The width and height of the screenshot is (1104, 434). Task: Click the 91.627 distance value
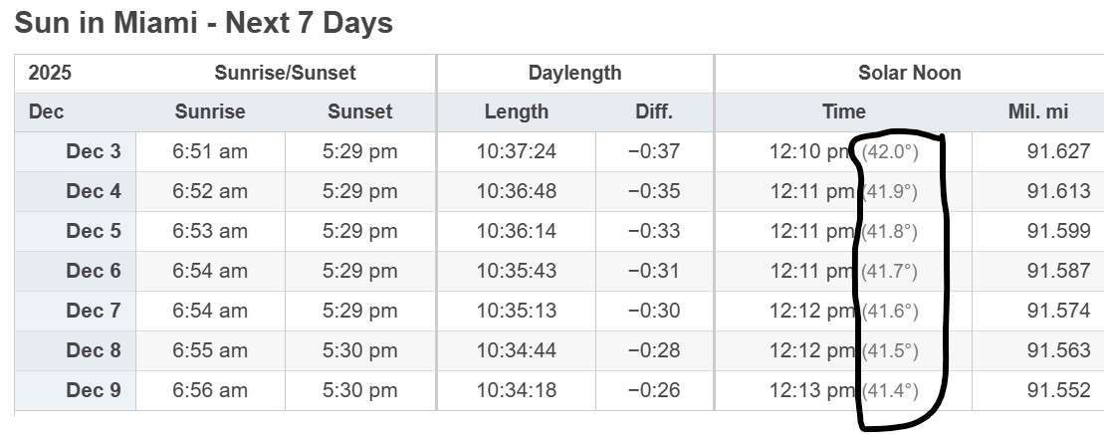(1058, 151)
